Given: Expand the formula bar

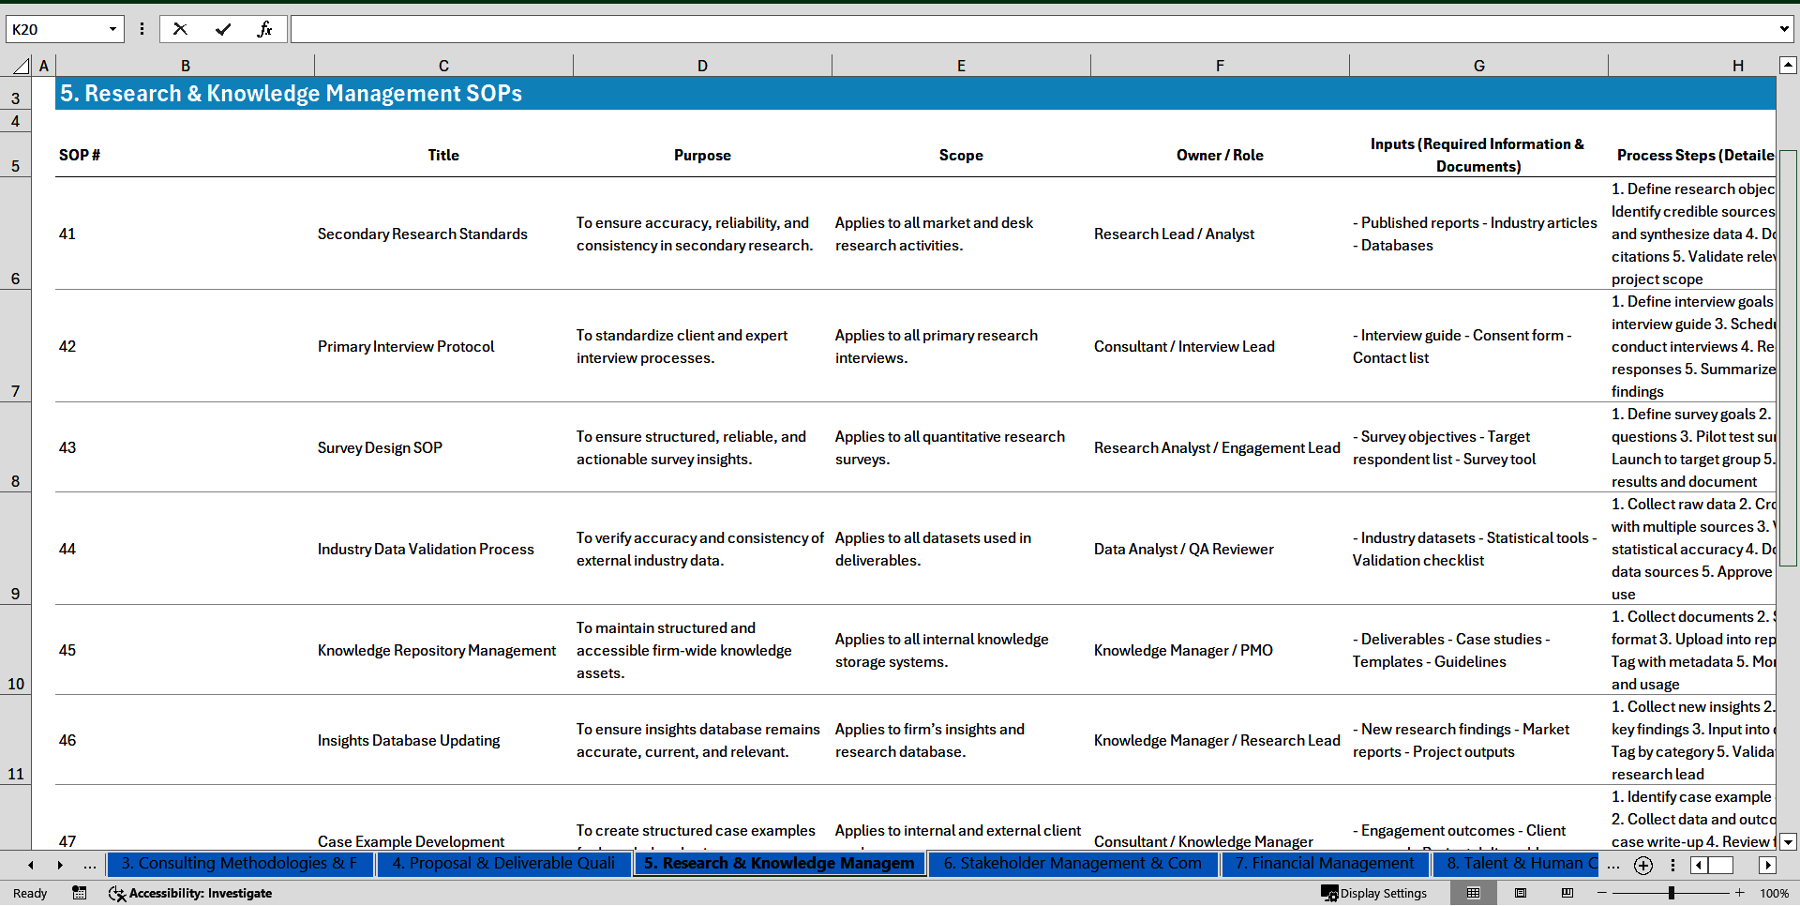Looking at the screenshot, I should tap(1783, 29).
